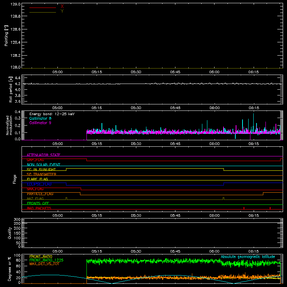Screen dimensions: 287x287
Task: Click the SC_TRANSMITTER flag label
Action: (x=42, y=174)
